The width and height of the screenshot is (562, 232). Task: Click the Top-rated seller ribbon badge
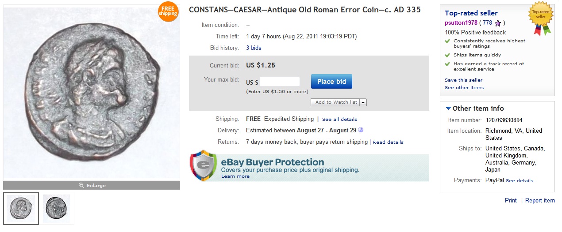[540, 18]
